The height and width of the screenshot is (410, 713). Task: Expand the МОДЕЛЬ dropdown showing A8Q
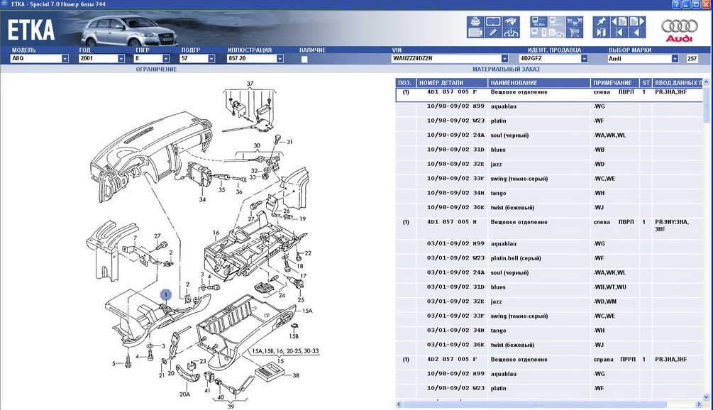(x=65, y=59)
